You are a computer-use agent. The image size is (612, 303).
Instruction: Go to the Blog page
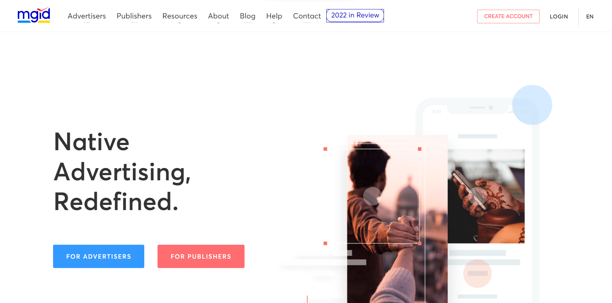[247, 16]
